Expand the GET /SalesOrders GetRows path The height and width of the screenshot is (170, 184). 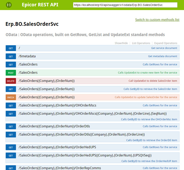(x=28, y=64)
